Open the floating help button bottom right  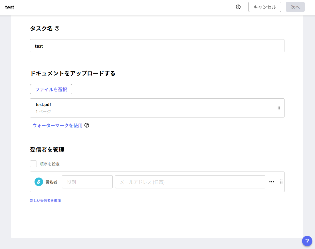coord(307,241)
